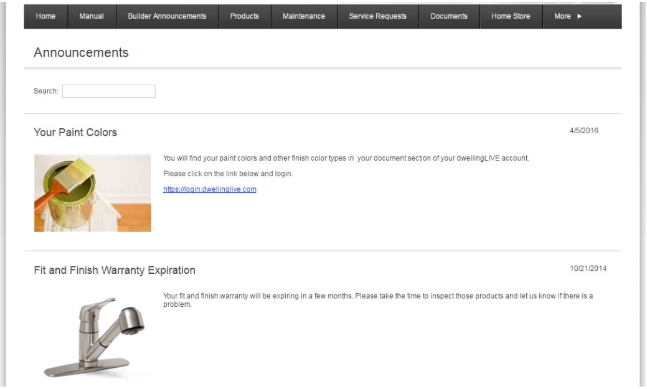Open the Maintenance section
Image resolution: width=647 pixels, height=389 pixels.
coord(304,16)
